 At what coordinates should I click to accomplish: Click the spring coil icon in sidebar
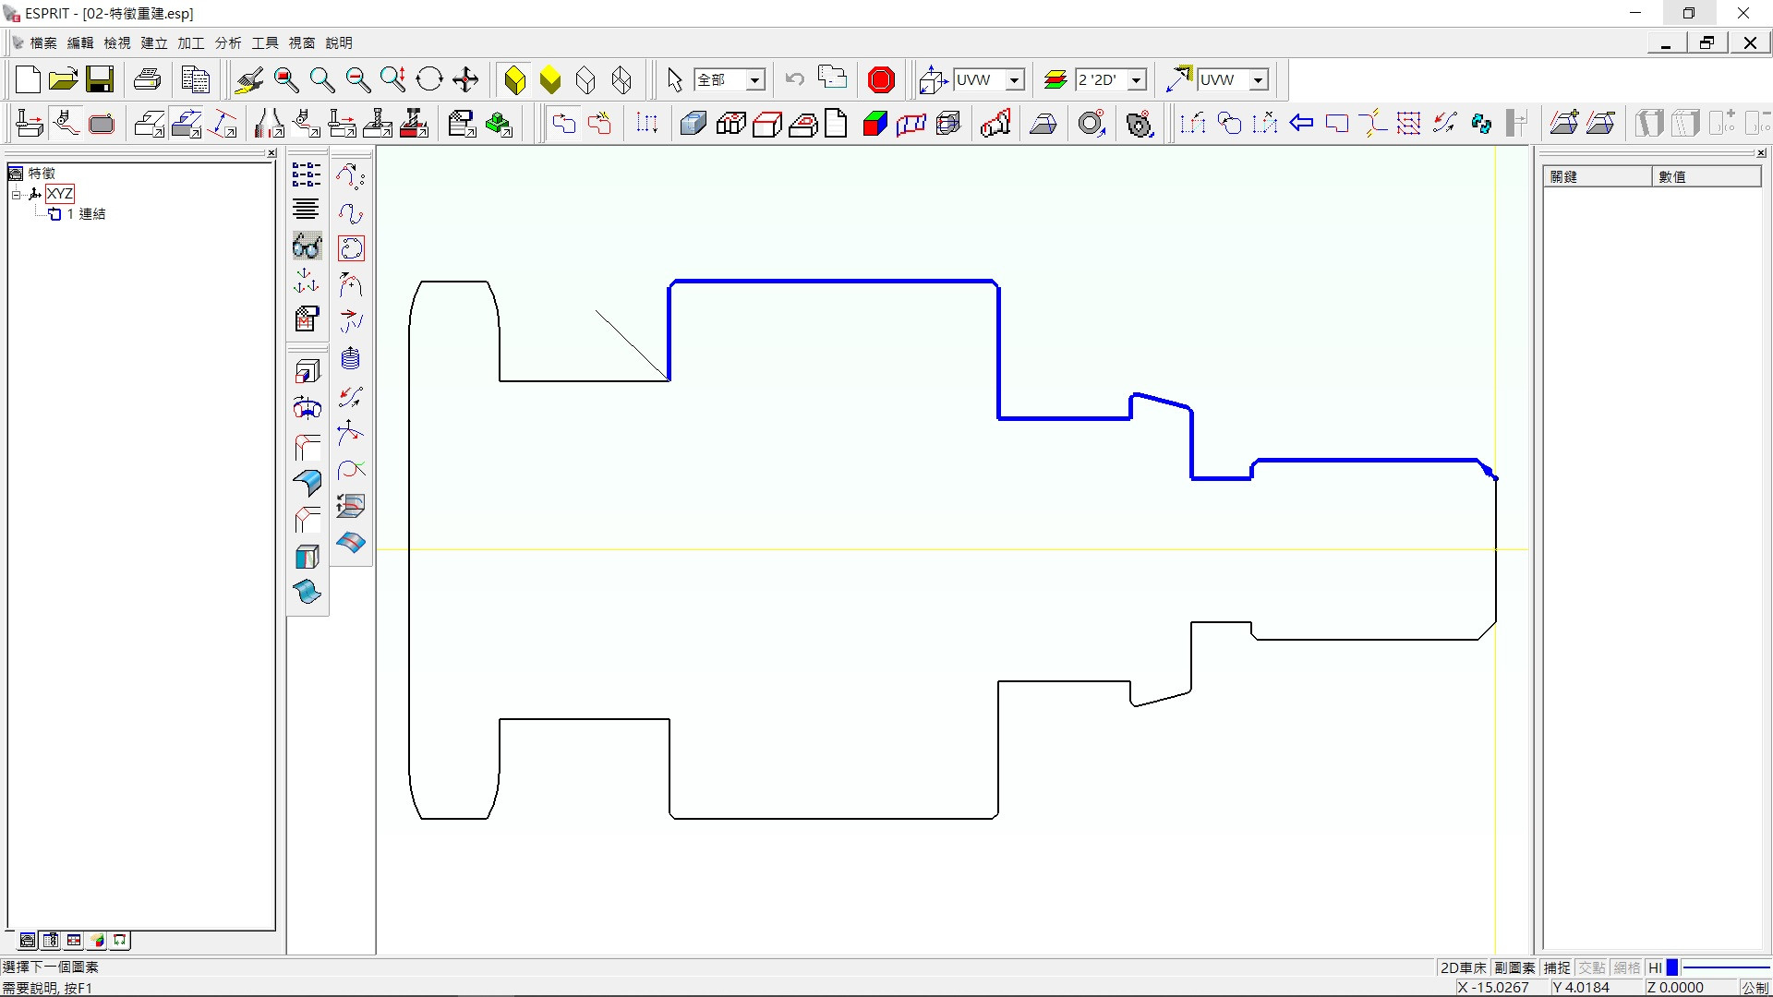click(x=351, y=358)
